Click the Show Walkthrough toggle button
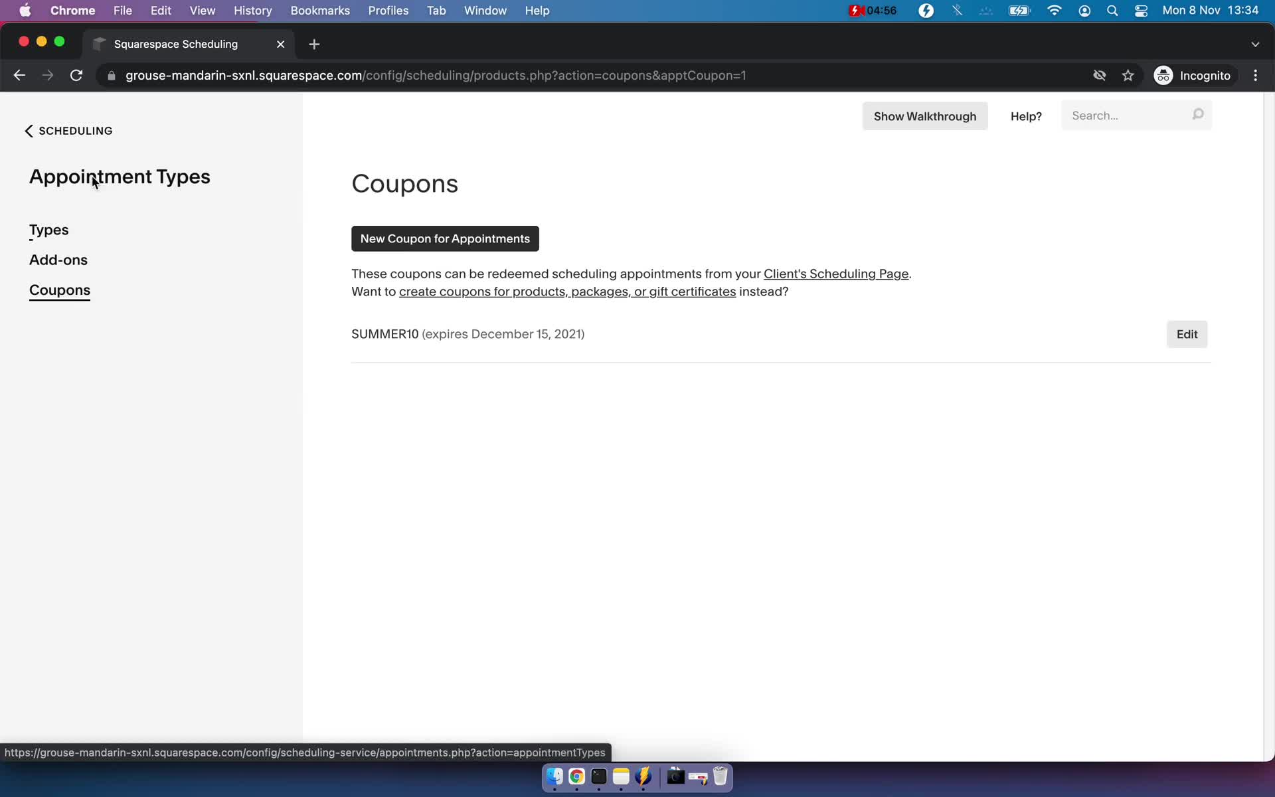 [x=924, y=116]
